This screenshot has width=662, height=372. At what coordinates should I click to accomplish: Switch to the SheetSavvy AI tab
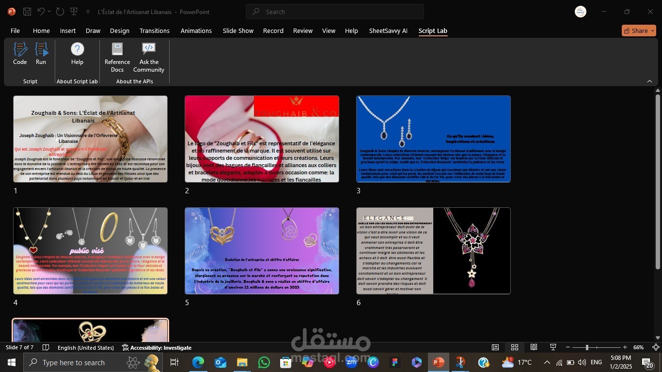(388, 31)
